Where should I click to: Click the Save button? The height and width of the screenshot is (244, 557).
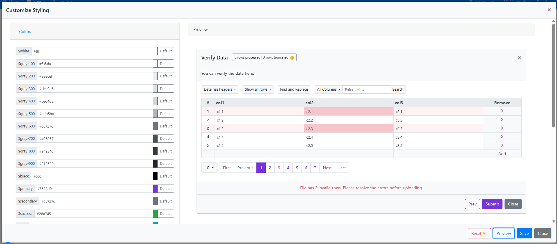pos(524,233)
